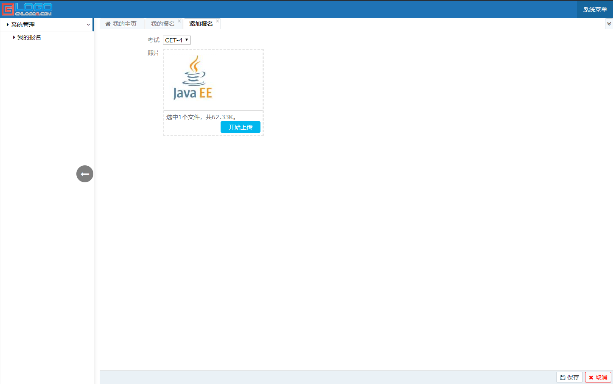Viewport: 613px width, 385px height.
Task: Click the home icon on 我的主页 tab
Action: [108, 23]
